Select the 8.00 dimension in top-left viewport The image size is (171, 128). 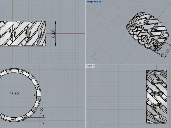click(53, 33)
